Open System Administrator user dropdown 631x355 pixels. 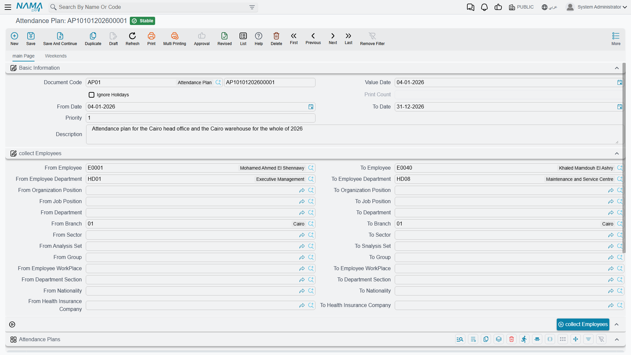coord(596,7)
